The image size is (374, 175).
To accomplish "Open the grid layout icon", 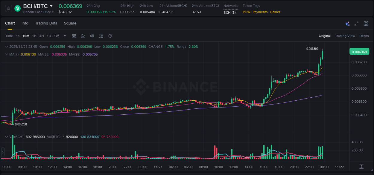I will 366,23.
